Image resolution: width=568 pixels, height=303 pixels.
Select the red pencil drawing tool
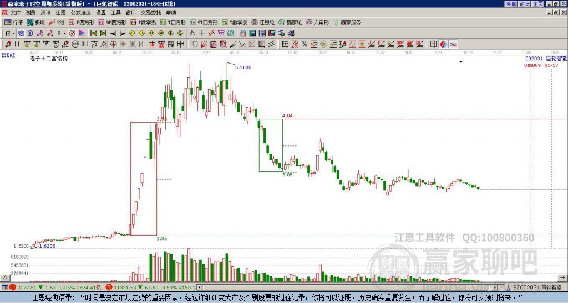[x=8, y=44]
